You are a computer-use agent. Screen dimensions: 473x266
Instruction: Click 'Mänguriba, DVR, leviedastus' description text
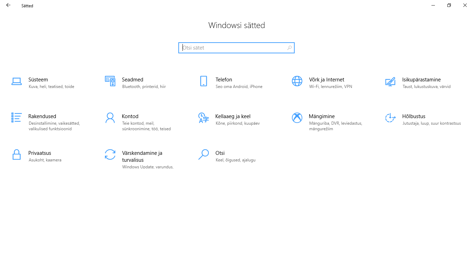pos(336,123)
